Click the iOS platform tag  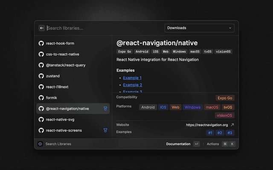[163, 108]
